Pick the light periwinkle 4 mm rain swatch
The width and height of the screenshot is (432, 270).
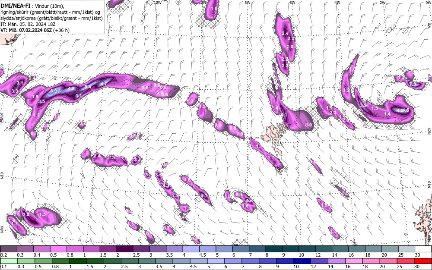191,249
